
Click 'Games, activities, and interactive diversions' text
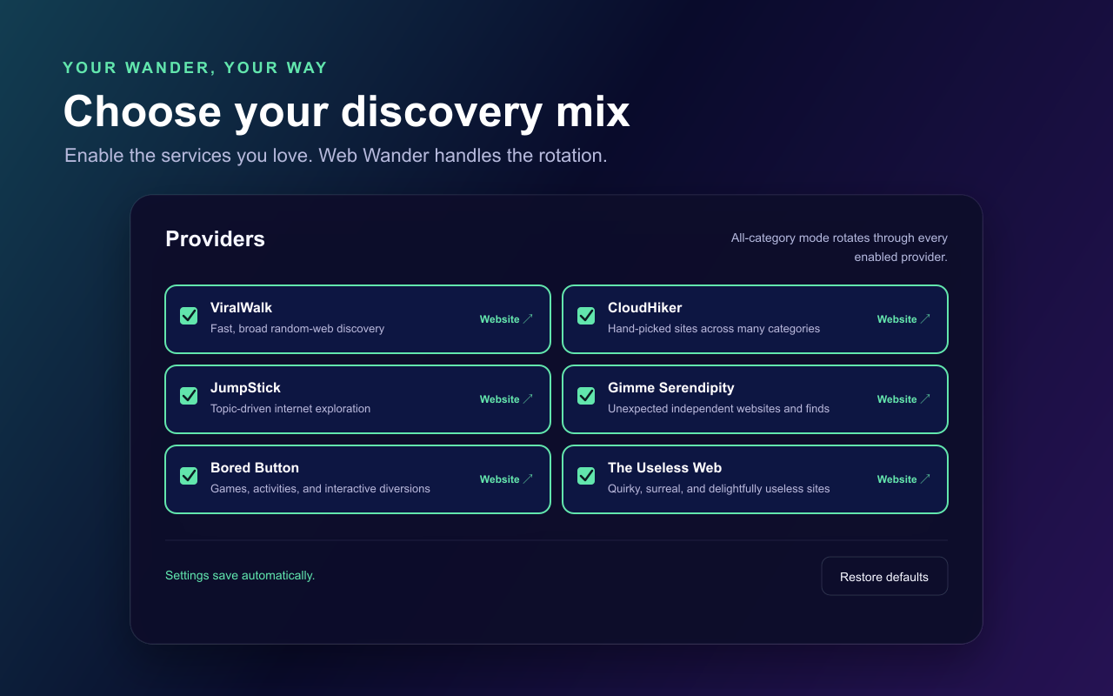tap(320, 489)
